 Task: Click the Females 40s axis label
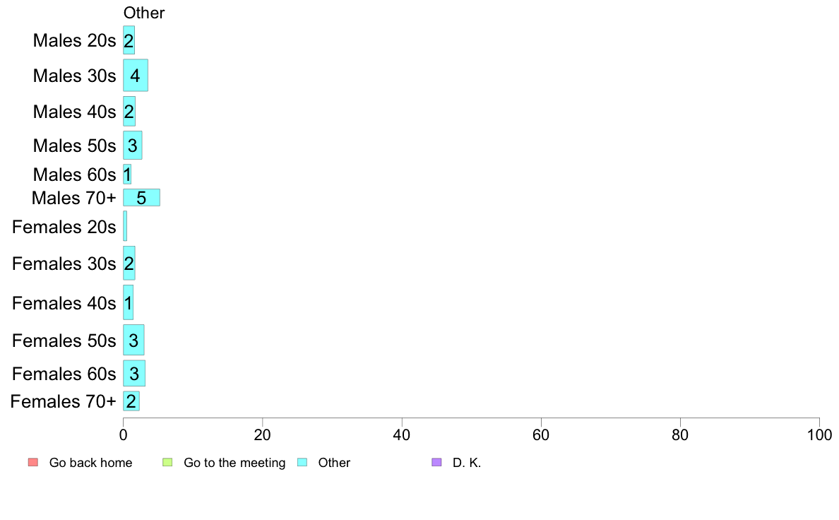tap(64, 303)
